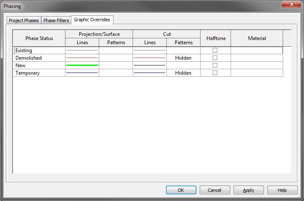Click surface pattern cell for Temporary
The height and width of the screenshot is (201, 304).
point(116,73)
